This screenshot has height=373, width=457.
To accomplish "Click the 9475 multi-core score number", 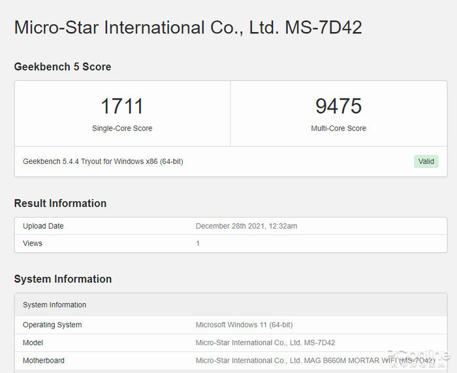I will (338, 106).
